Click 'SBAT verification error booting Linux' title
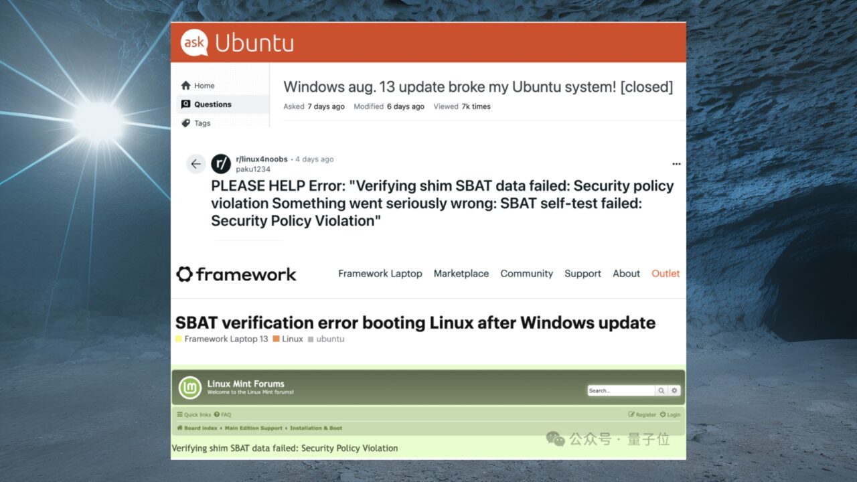This screenshot has width=857, height=482. 415,323
